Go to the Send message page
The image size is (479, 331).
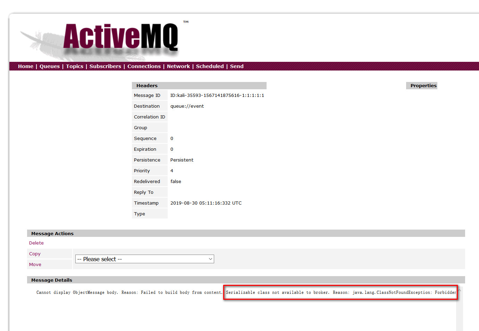click(237, 66)
